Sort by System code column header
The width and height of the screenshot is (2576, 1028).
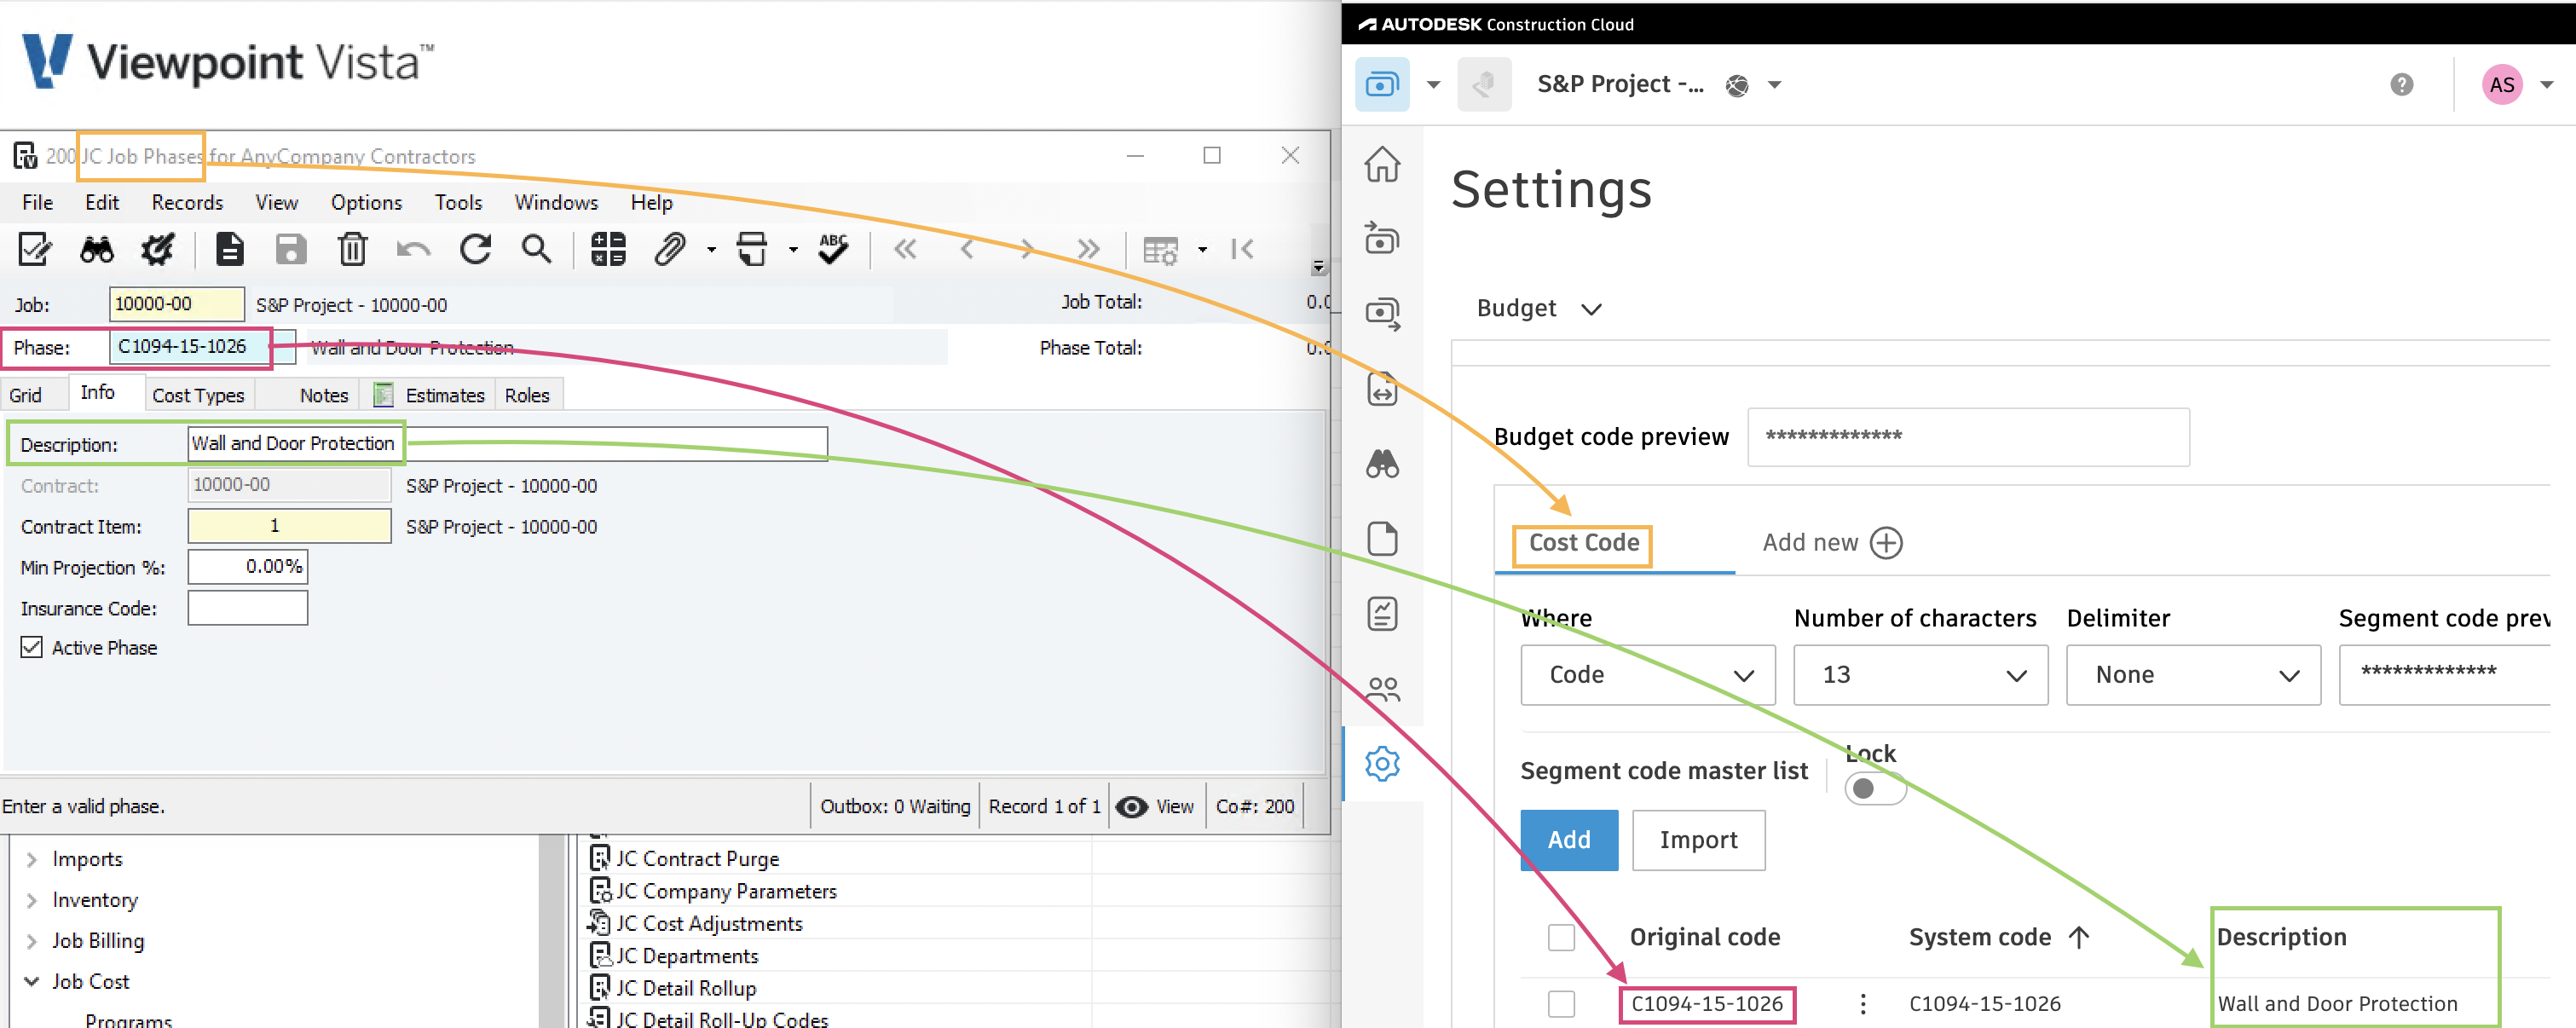pos(1998,937)
